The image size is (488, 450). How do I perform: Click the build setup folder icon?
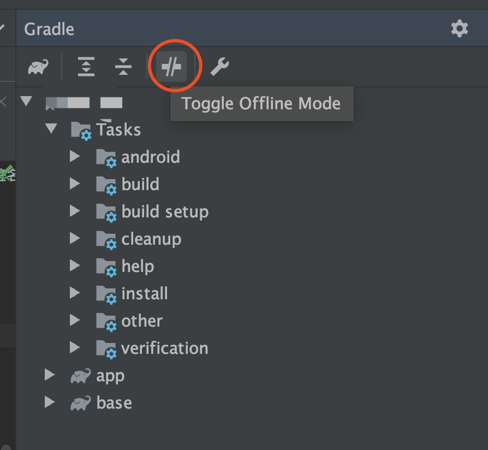click(106, 213)
